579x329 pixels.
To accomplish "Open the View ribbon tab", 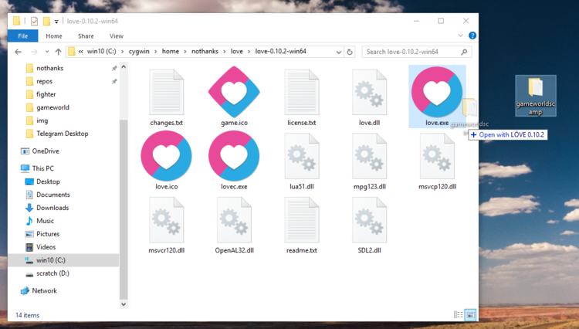I will pos(117,36).
